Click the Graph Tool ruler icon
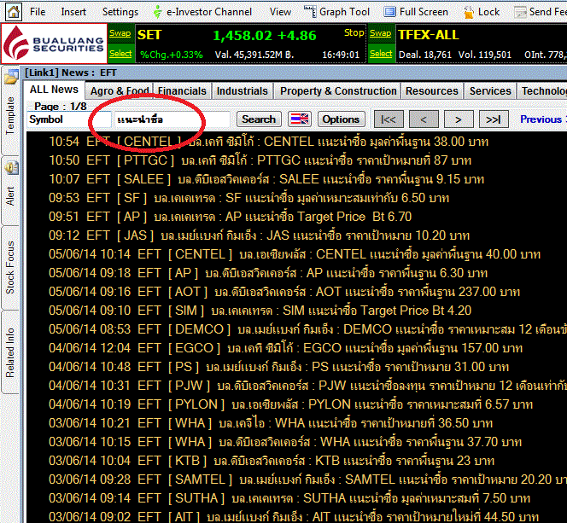 point(310,12)
